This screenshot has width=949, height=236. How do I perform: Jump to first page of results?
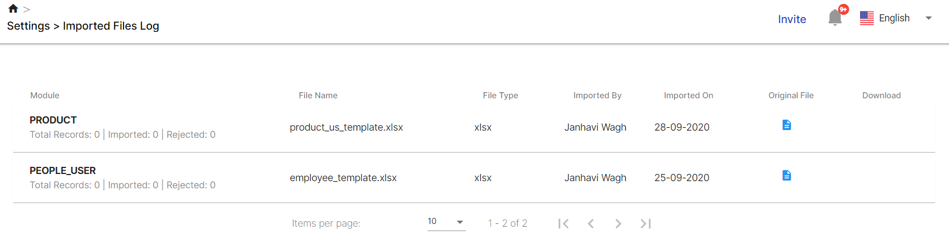pyautogui.click(x=564, y=223)
